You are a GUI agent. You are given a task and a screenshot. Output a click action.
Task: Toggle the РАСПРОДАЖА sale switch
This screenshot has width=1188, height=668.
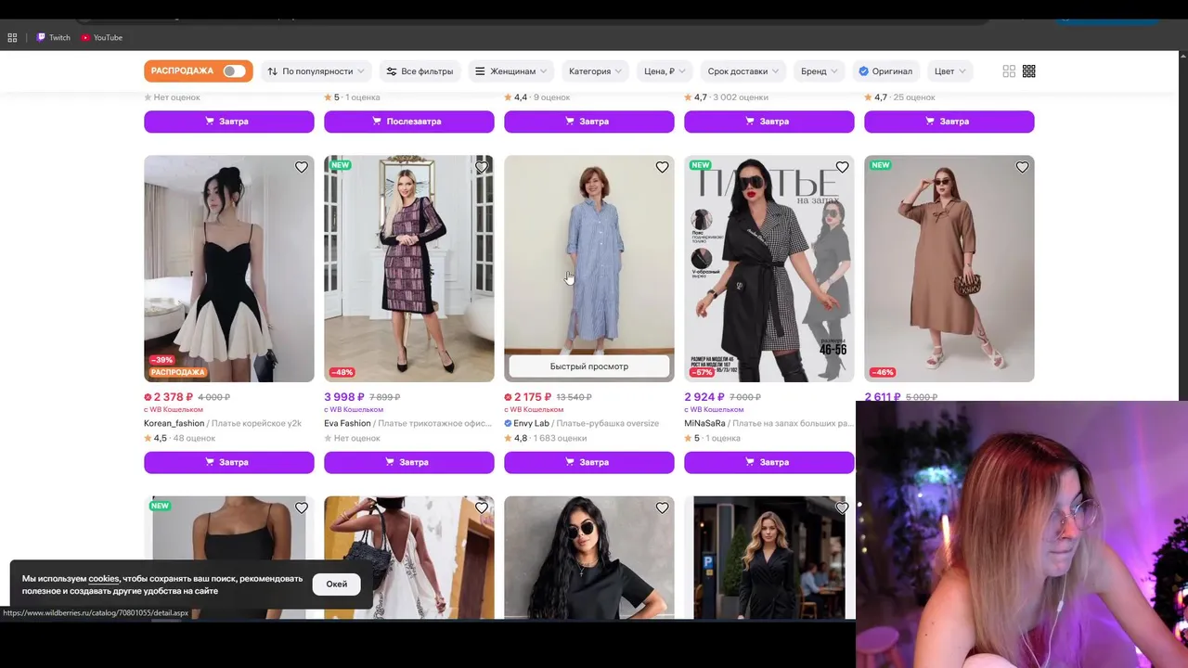[x=234, y=71]
